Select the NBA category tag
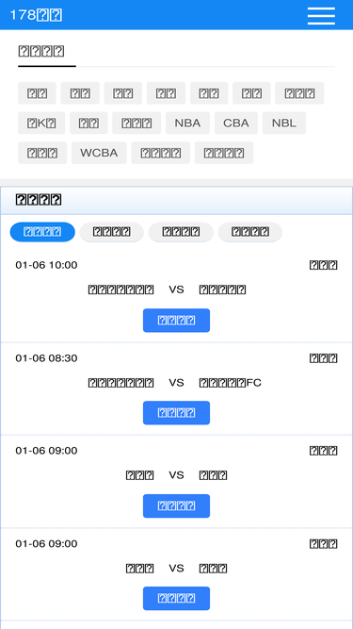Viewport: 353px width, 629px height. (187, 123)
